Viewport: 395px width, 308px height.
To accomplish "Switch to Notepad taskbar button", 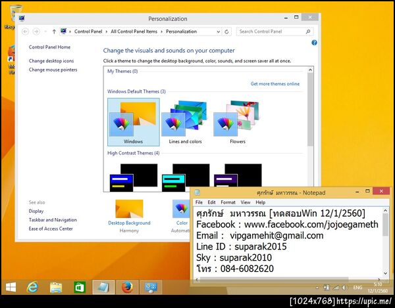I will pyautogui.click(x=103, y=287).
